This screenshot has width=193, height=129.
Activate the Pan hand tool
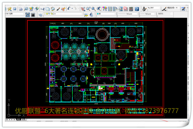click(x=83, y=9)
